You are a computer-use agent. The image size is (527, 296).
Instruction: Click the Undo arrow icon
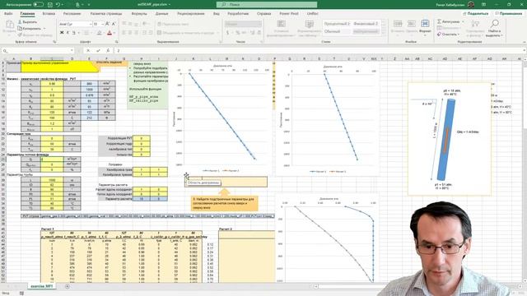click(58, 5)
